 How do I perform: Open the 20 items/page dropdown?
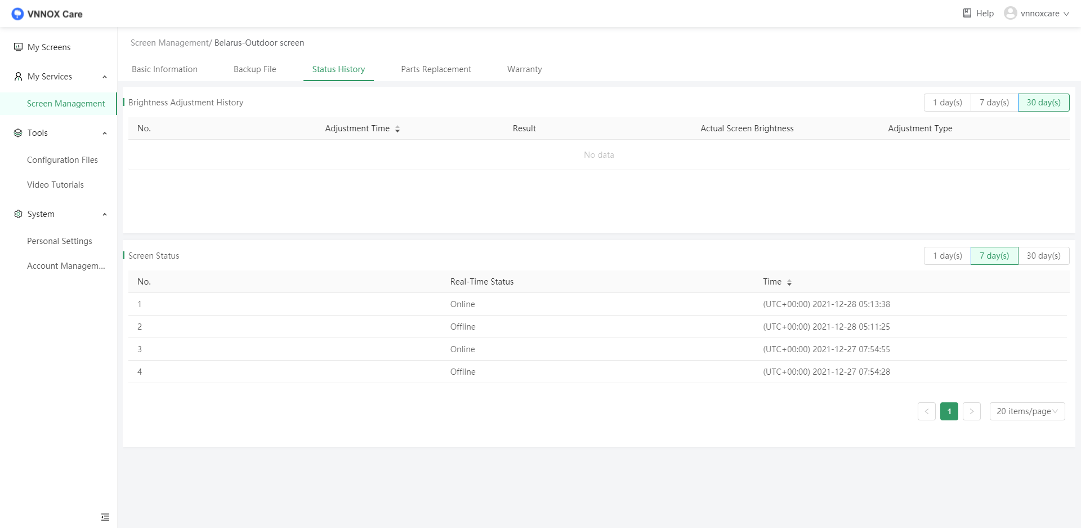tap(1026, 411)
